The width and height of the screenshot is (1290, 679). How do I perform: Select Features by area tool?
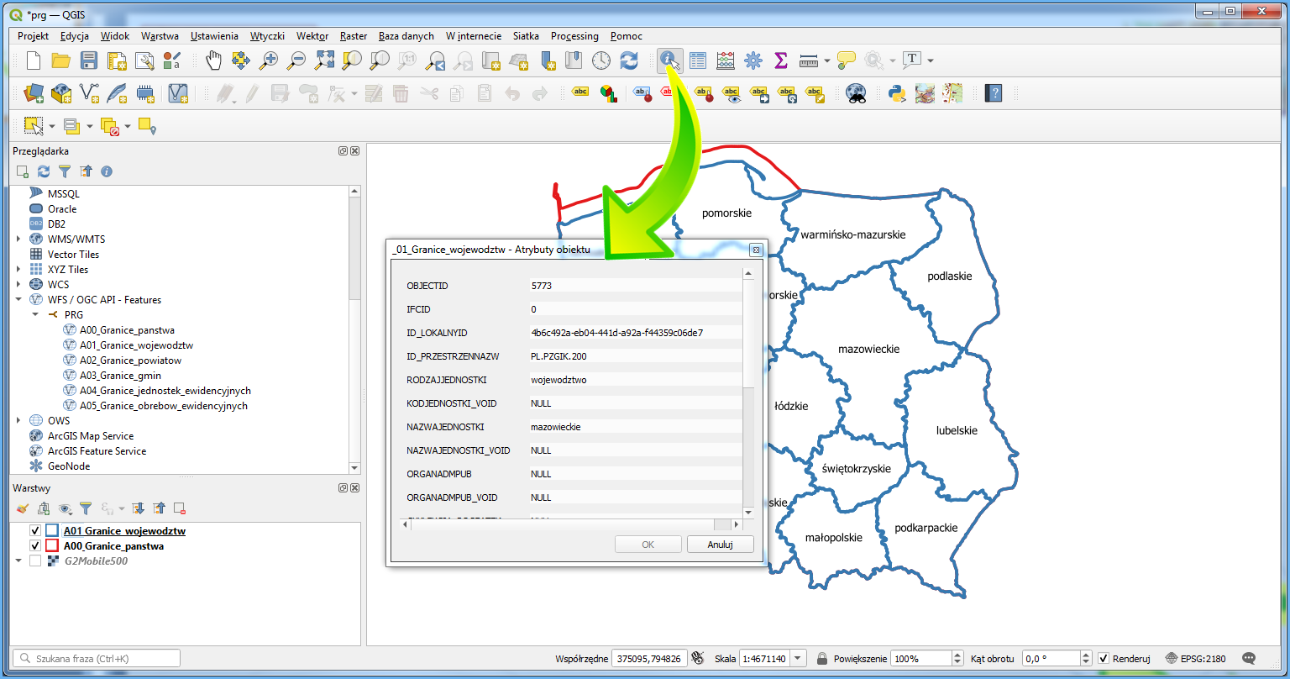tap(34, 126)
